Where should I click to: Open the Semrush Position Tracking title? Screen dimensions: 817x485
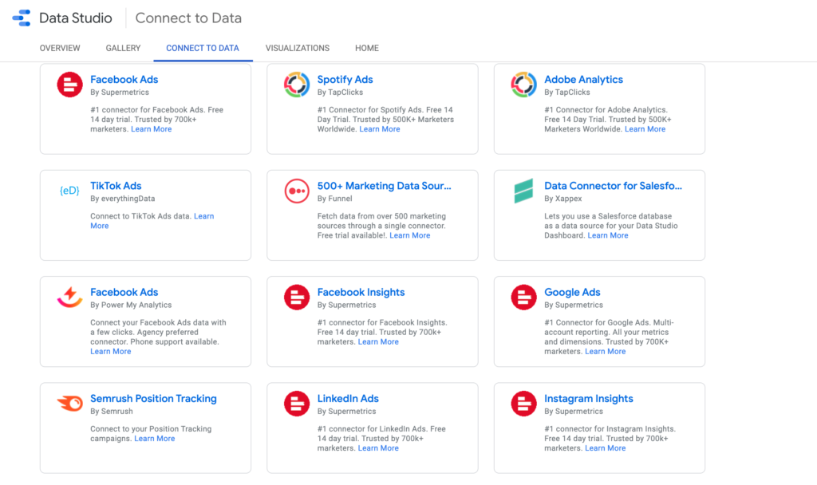coord(153,398)
